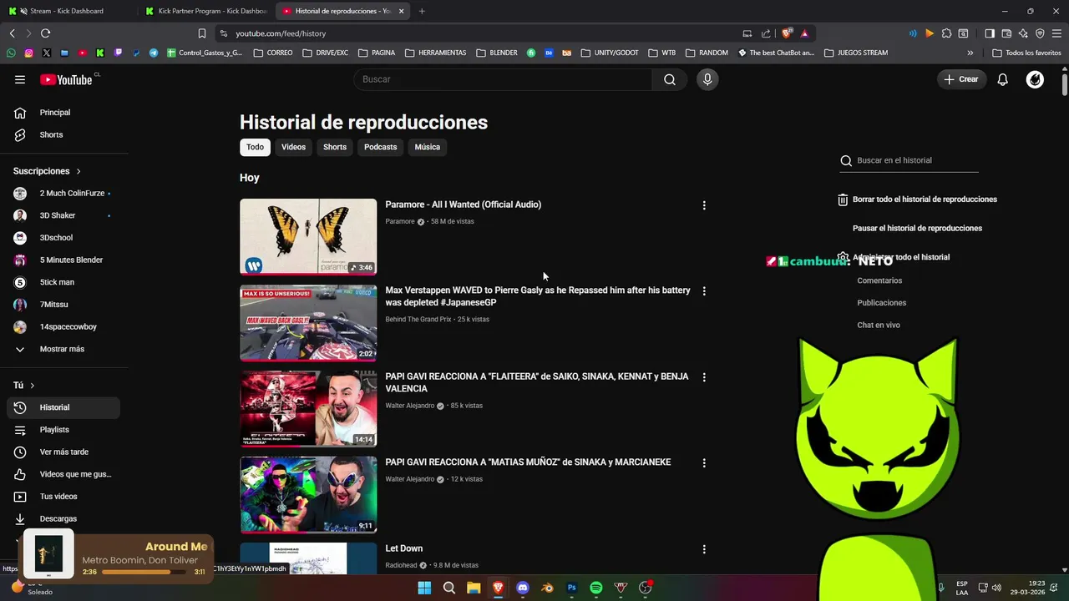Expand Suscripciones section chevron
The image size is (1069, 601).
click(79, 171)
